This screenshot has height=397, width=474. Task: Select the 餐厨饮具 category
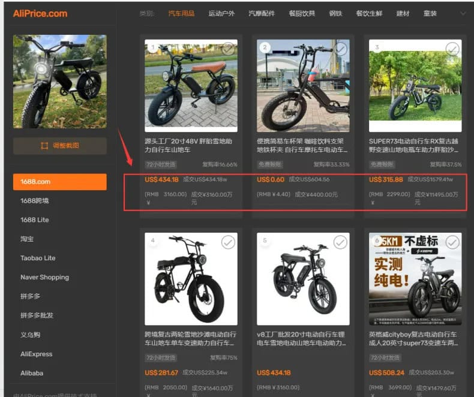pyautogui.click(x=302, y=13)
